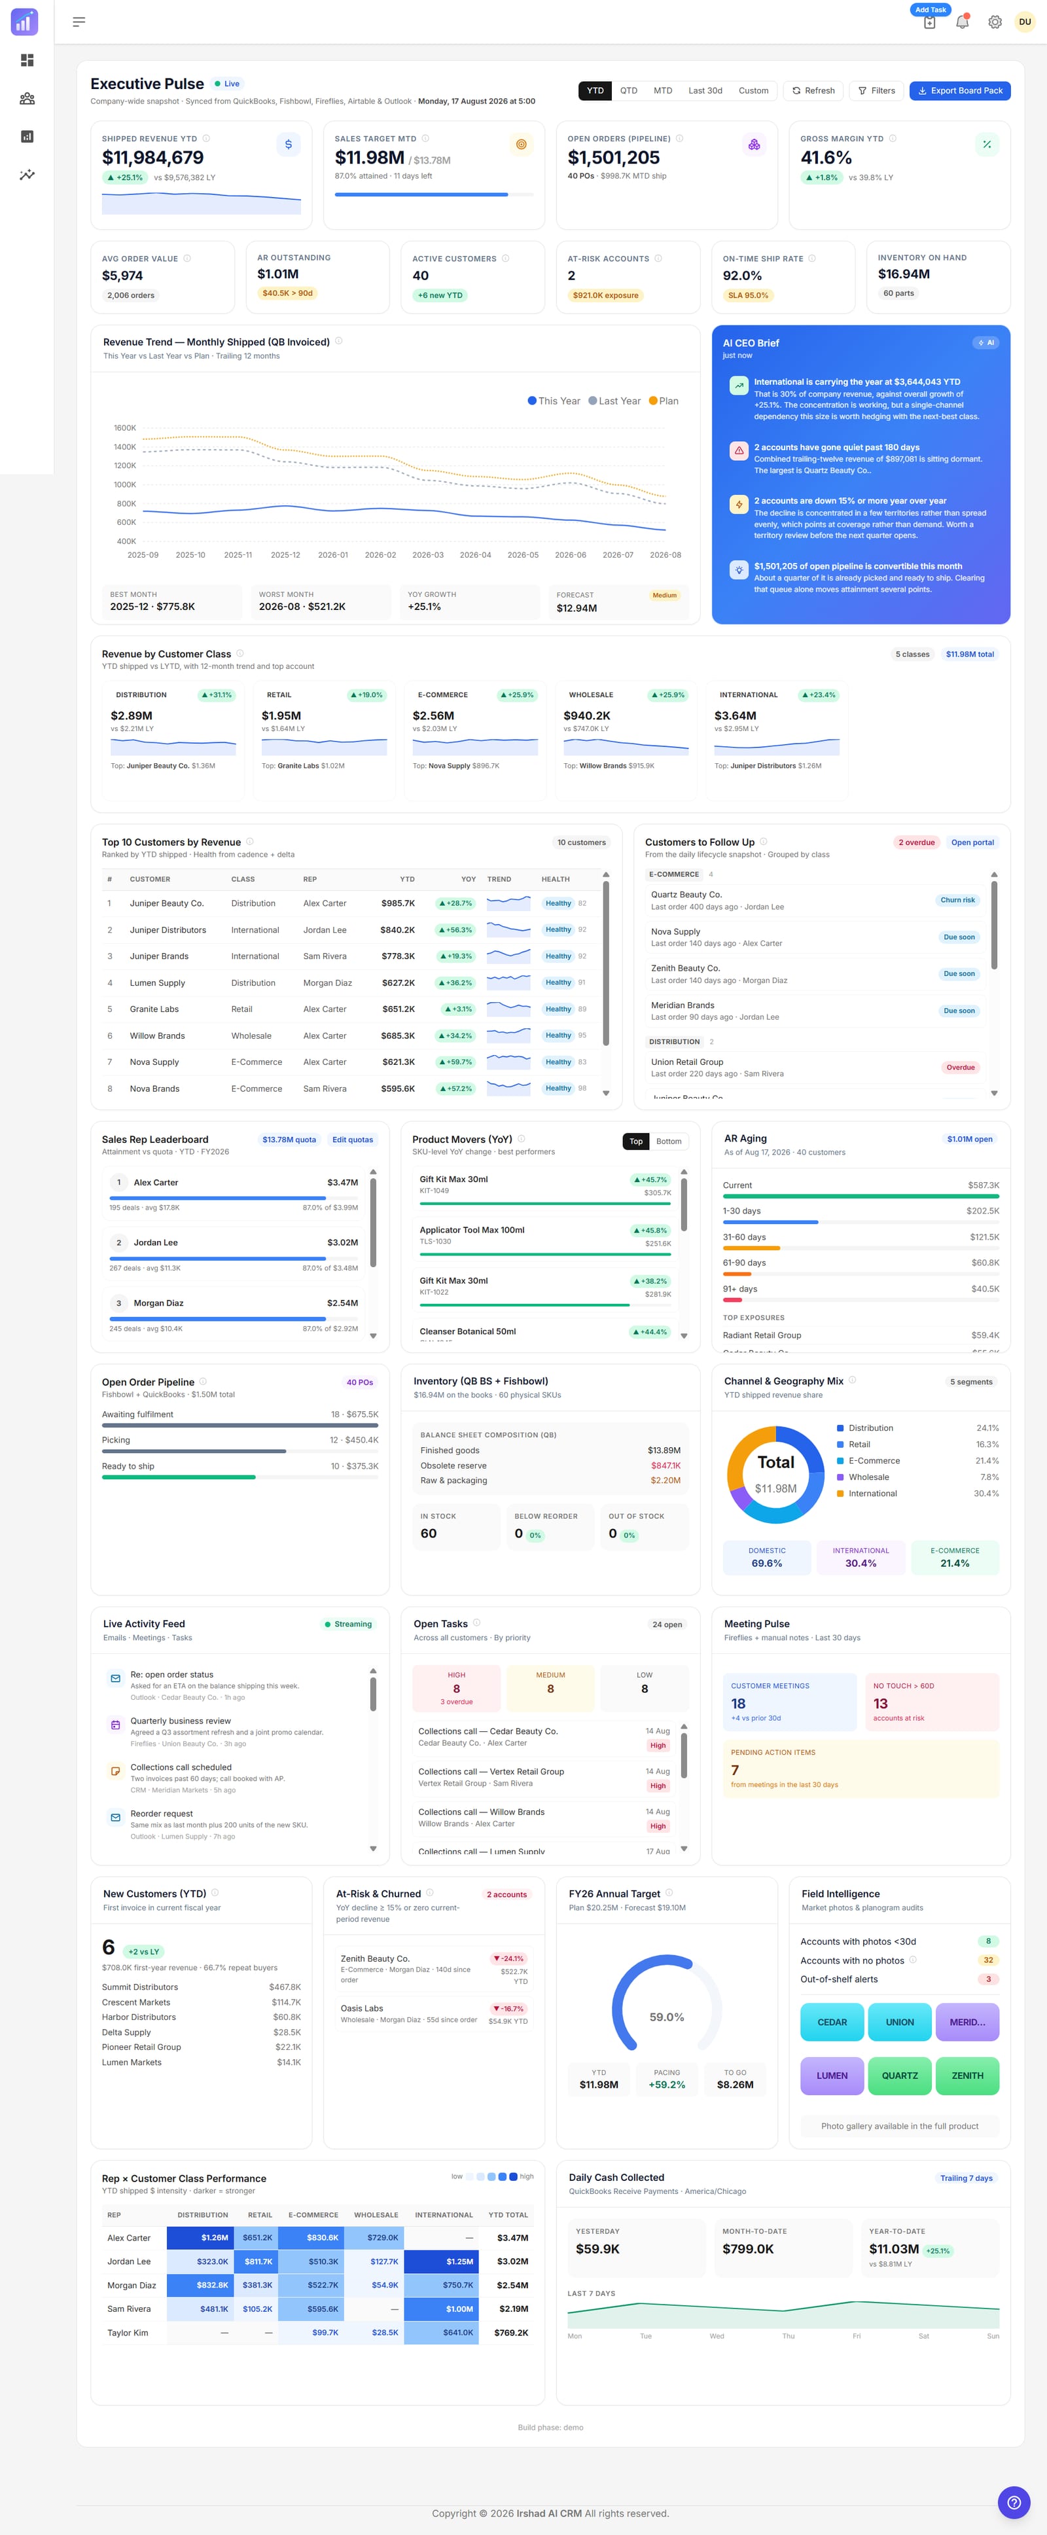Click info icon beside On-Time Ship Rate

pos(812,259)
